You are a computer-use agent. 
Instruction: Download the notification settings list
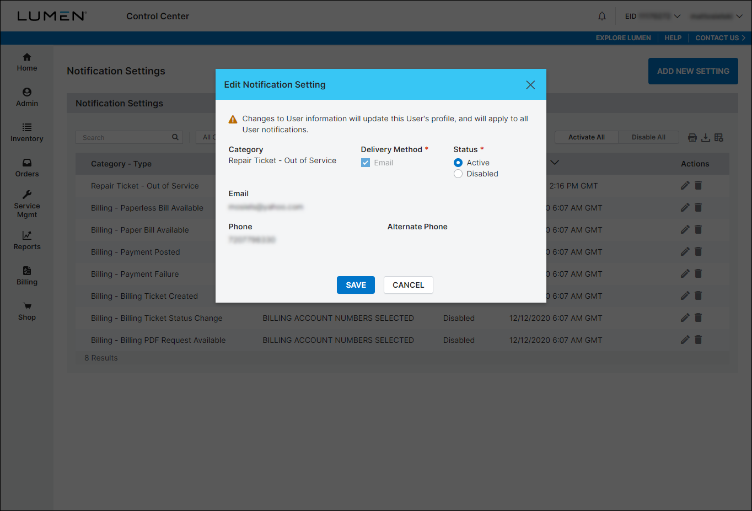pyautogui.click(x=706, y=138)
